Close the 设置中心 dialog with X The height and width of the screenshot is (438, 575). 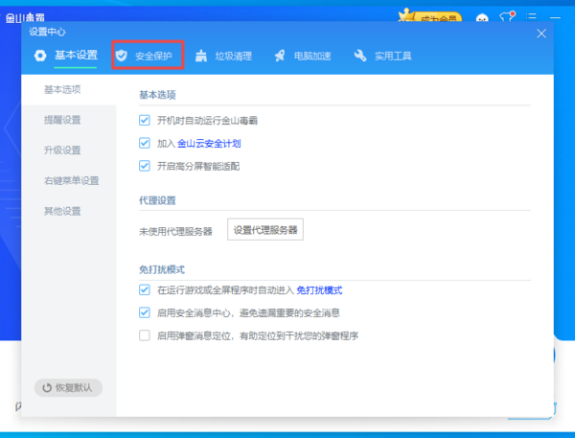click(x=541, y=33)
